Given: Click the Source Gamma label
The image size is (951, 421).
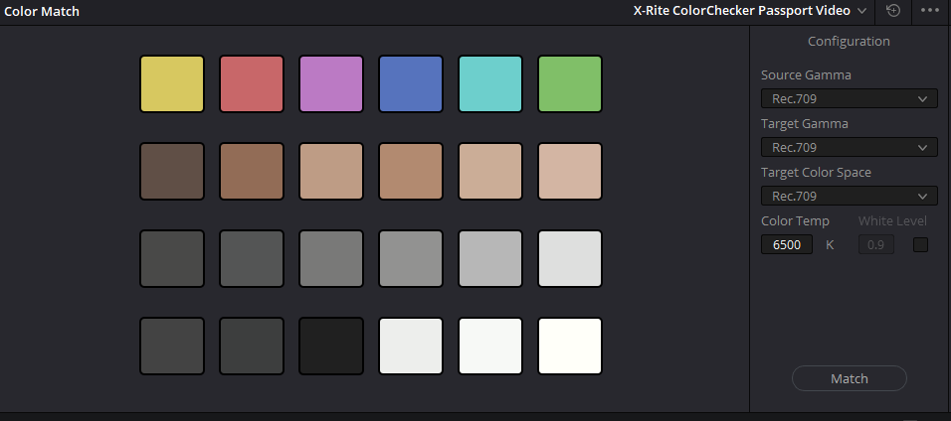Looking at the screenshot, I should 806,75.
